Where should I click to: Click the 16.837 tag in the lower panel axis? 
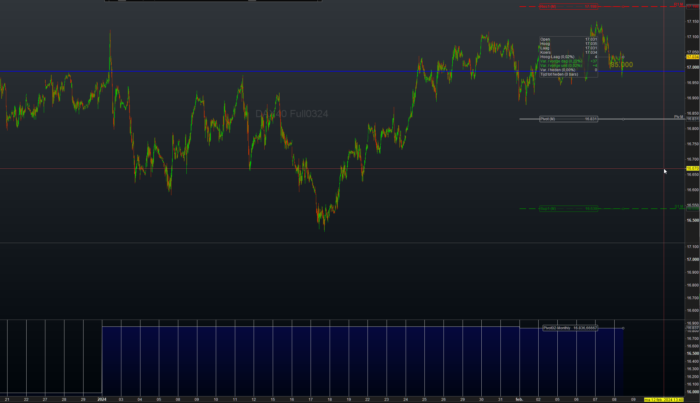point(692,328)
